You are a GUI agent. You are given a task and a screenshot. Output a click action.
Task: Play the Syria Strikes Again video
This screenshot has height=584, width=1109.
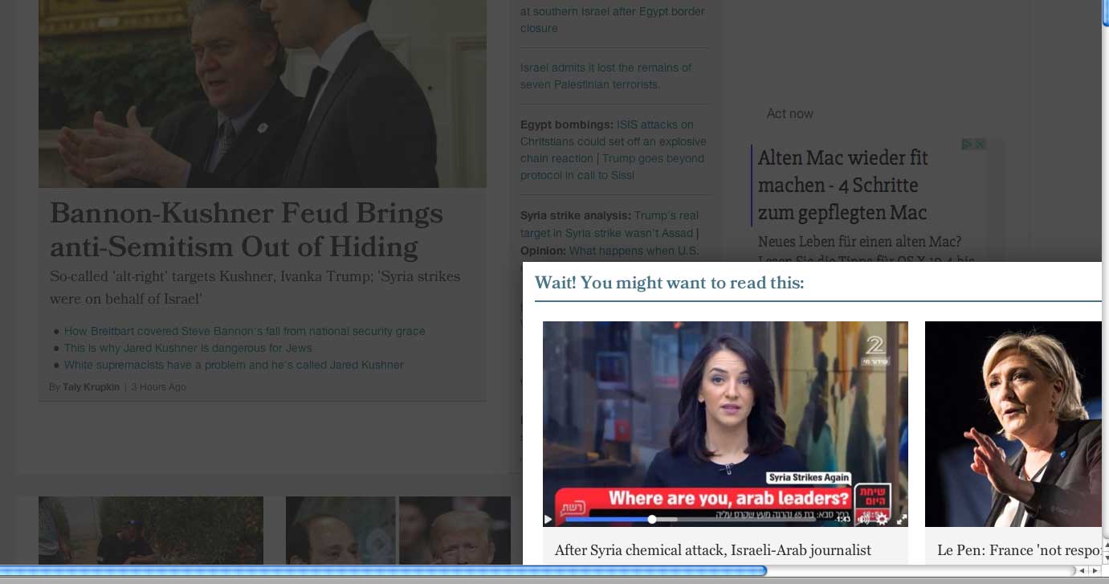pyautogui.click(x=548, y=519)
